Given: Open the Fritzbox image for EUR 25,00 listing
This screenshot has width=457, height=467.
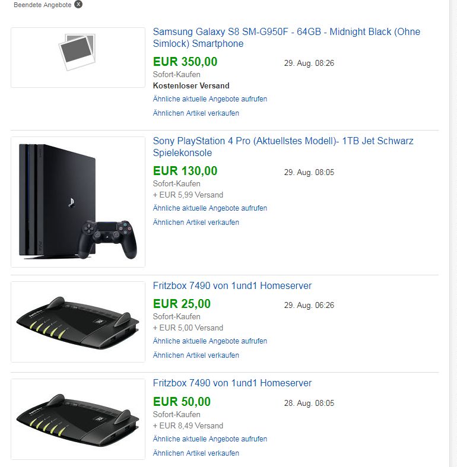Looking at the screenshot, I should click(78, 321).
